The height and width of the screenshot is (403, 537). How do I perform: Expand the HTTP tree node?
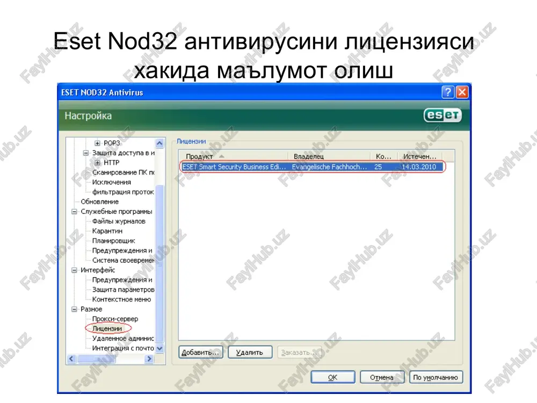[x=97, y=163]
